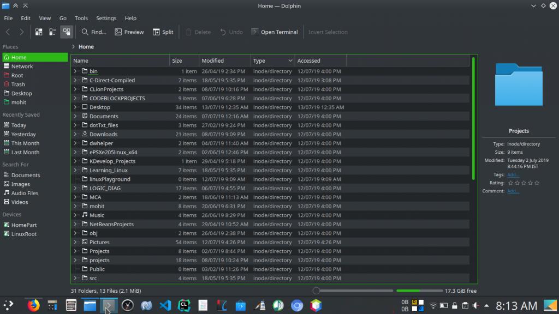The width and height of the screenshot is (559, 314).
Task: Open CLion from the taskbar
Action: (185, 305)
